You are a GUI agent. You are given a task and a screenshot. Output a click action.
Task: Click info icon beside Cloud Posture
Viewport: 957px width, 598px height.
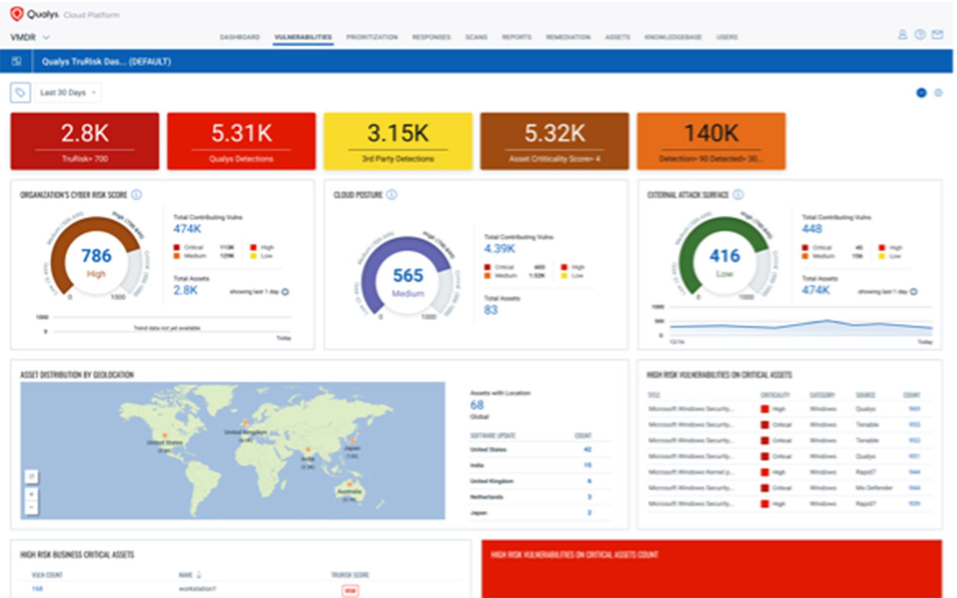click(x=392, y=195)
